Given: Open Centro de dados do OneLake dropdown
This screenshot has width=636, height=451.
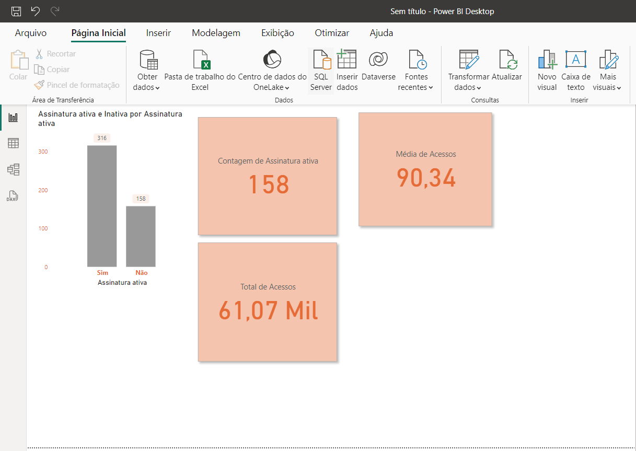Looking at the screenshot, I should click(x=272, y=71).
